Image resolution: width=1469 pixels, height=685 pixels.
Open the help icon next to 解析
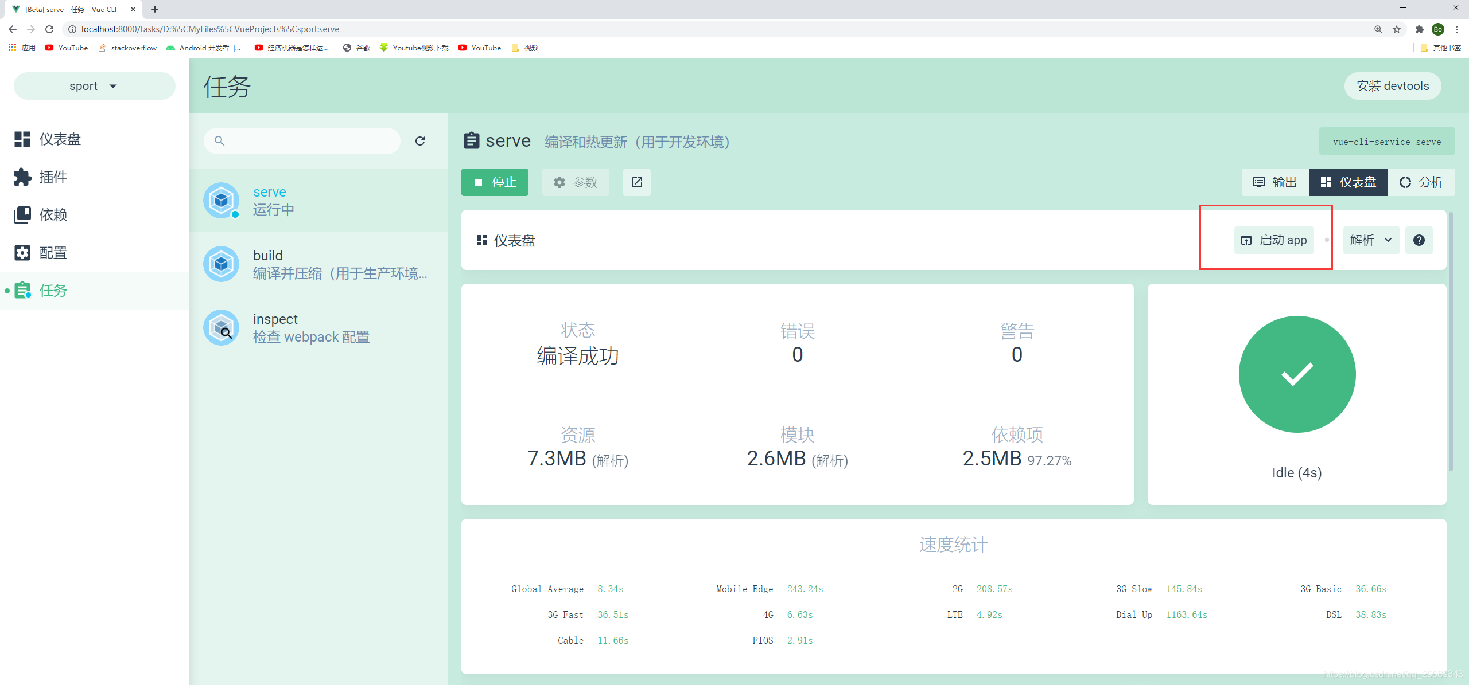tap(1419, 240)
